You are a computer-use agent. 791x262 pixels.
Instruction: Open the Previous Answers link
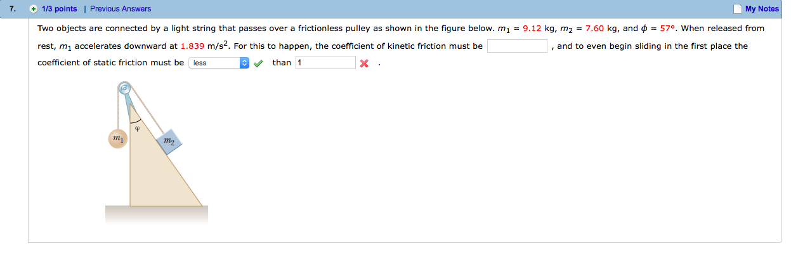point(121,9)
